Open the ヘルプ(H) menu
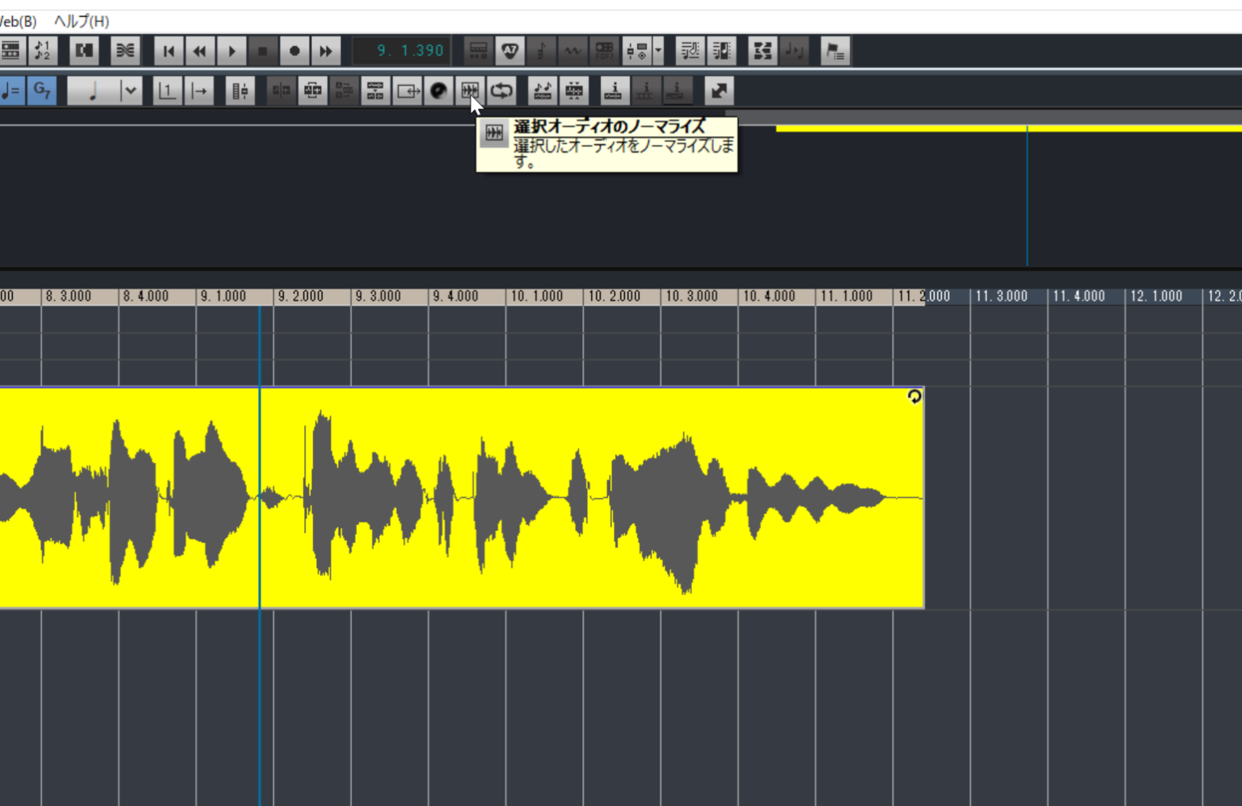Image resolution: width=1242 pixels, height=806 pixels. click(81, 21)
